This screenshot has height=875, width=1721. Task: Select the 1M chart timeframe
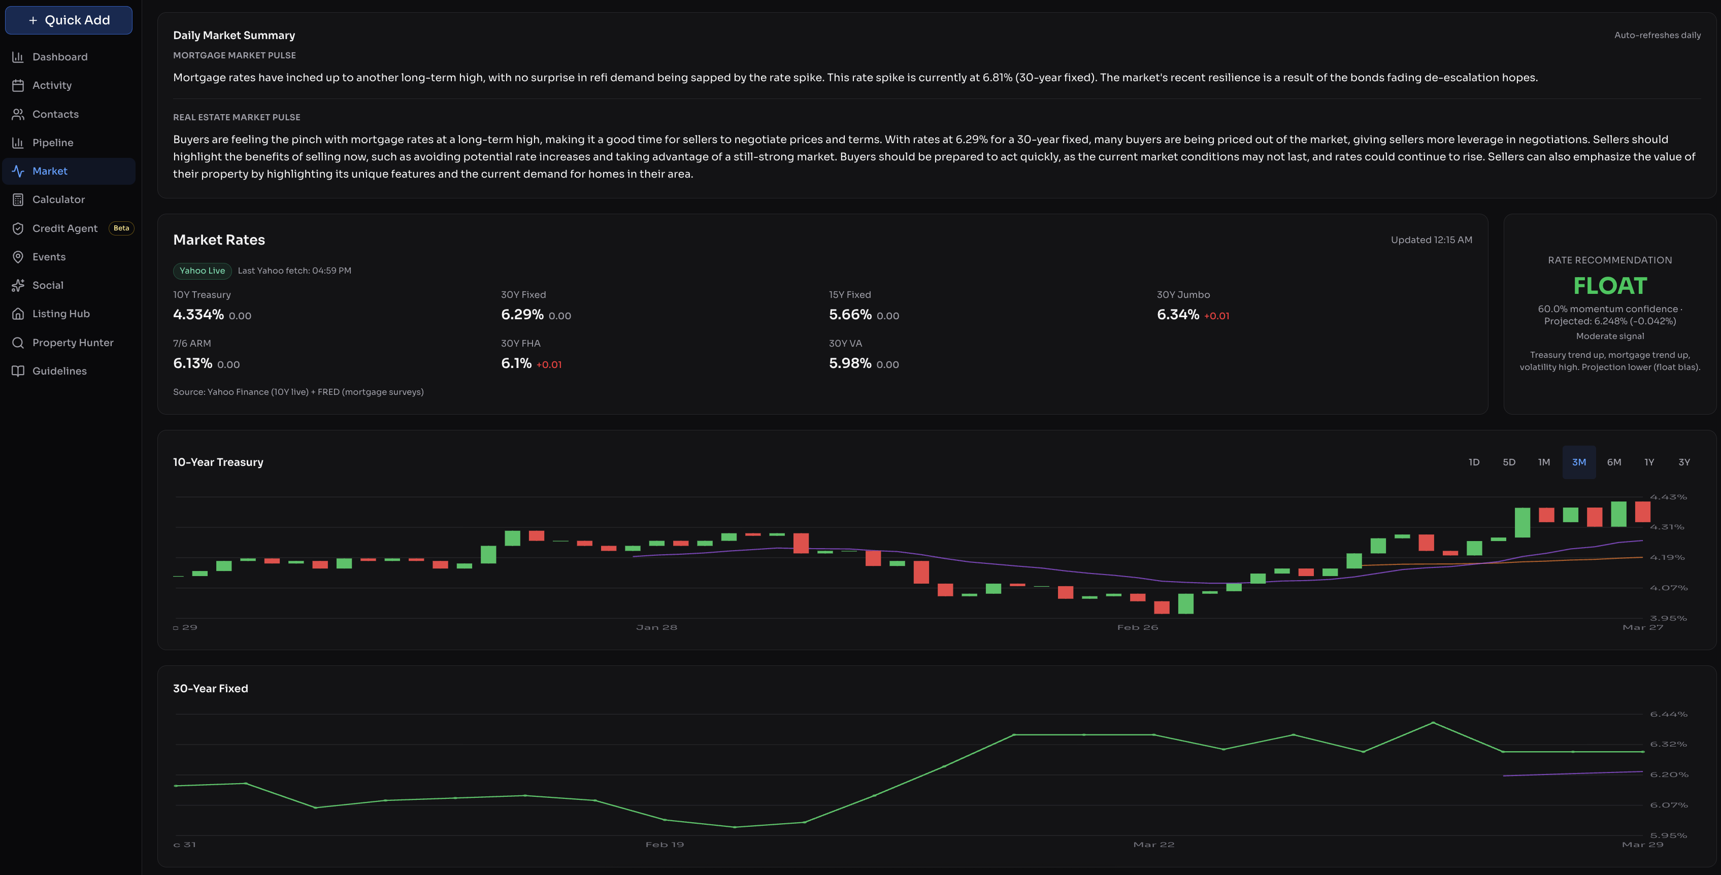click(x=1543, y=462)
